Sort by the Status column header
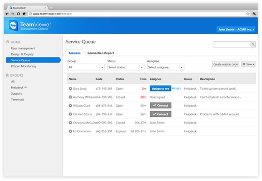 pos(120,79)
